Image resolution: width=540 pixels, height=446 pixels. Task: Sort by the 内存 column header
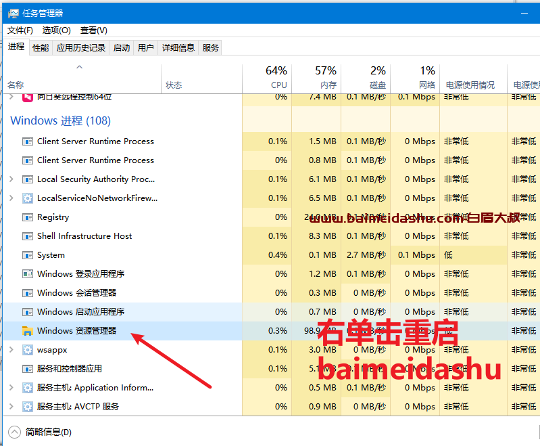[x=316, y=79]
